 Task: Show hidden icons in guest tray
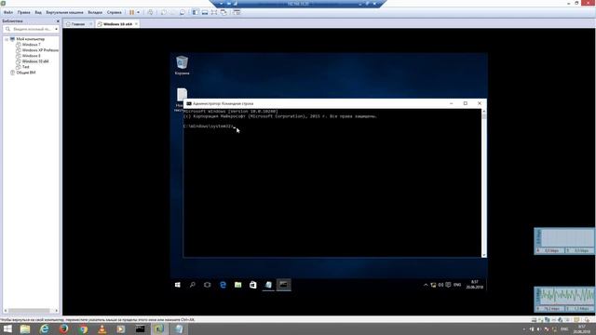tap(426, 285)
